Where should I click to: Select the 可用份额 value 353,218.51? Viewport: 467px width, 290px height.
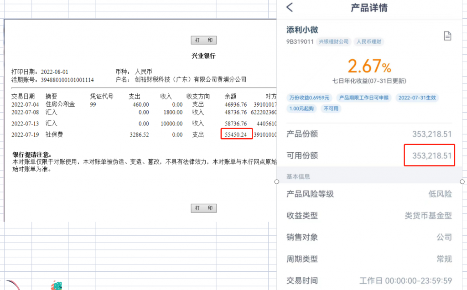[432, 155]
